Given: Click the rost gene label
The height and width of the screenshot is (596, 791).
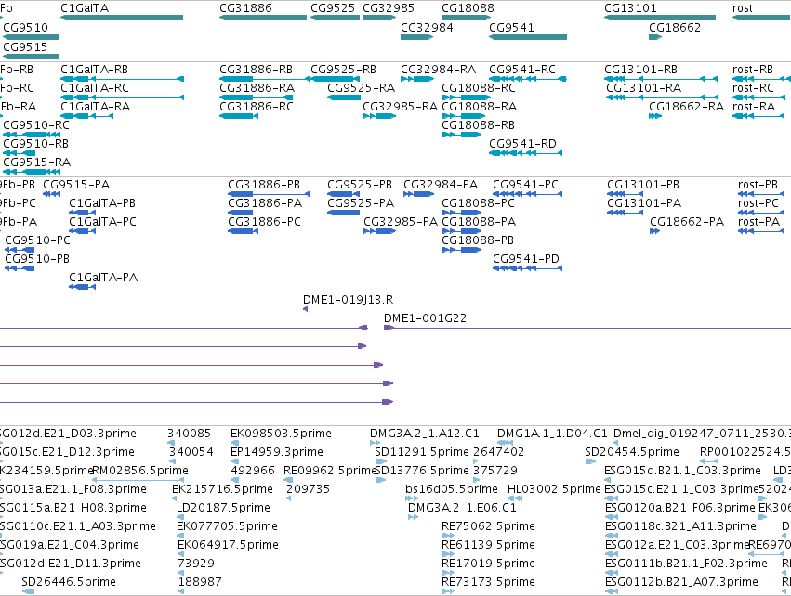Looking at the screenshot, I should tap(742, 8).
